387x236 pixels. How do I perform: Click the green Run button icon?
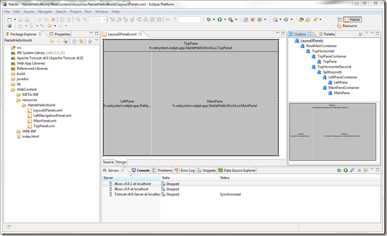coord(220,20)
